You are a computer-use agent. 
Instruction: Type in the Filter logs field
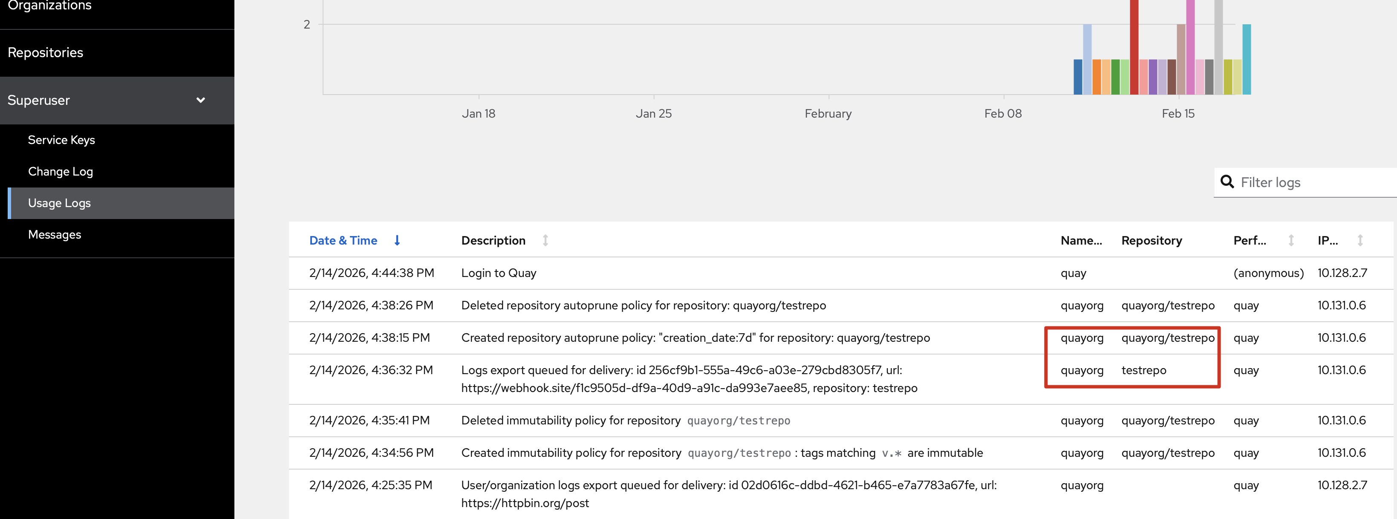(x=1312, y=182)
